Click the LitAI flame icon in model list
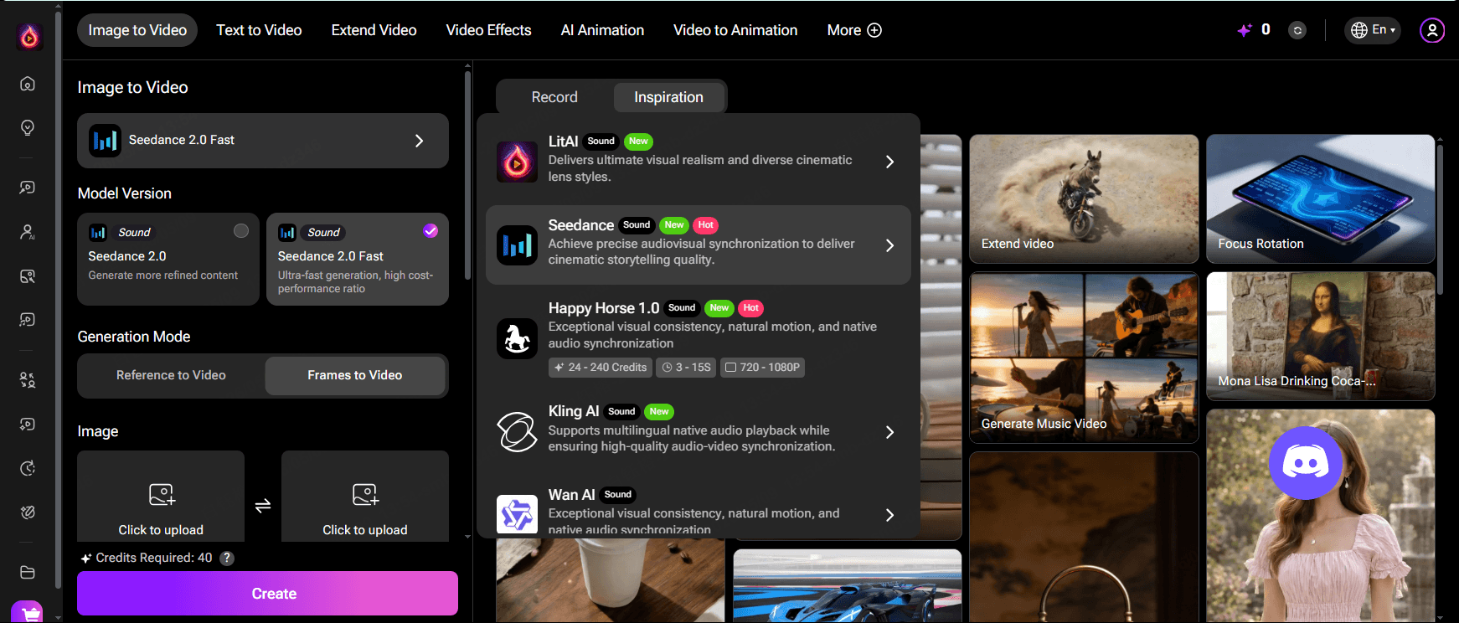The height and width of the screenshot is (623, 1459). tap(517, 162)
